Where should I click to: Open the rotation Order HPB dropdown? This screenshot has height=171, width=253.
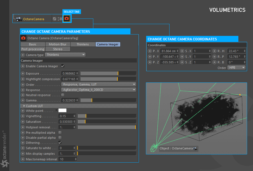tap(236, 68)
